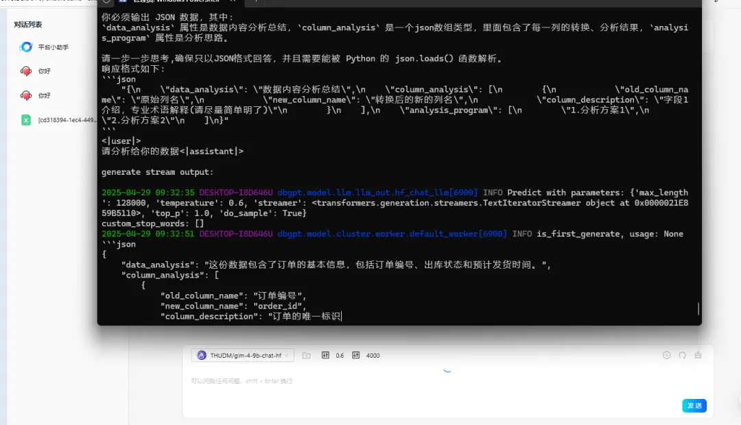Open the cd318394-1ec4 Excel conversation
Image resolution: width=741 pixels, height=425 pixels.
67,120
